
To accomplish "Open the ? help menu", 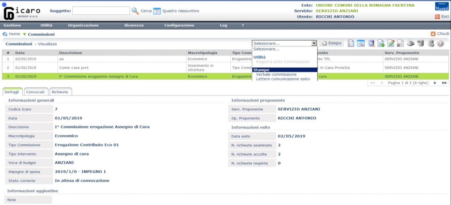I will coord(243,25).
